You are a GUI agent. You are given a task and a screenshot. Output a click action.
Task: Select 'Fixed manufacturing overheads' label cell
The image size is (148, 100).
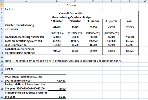click(x=26, y=37)
